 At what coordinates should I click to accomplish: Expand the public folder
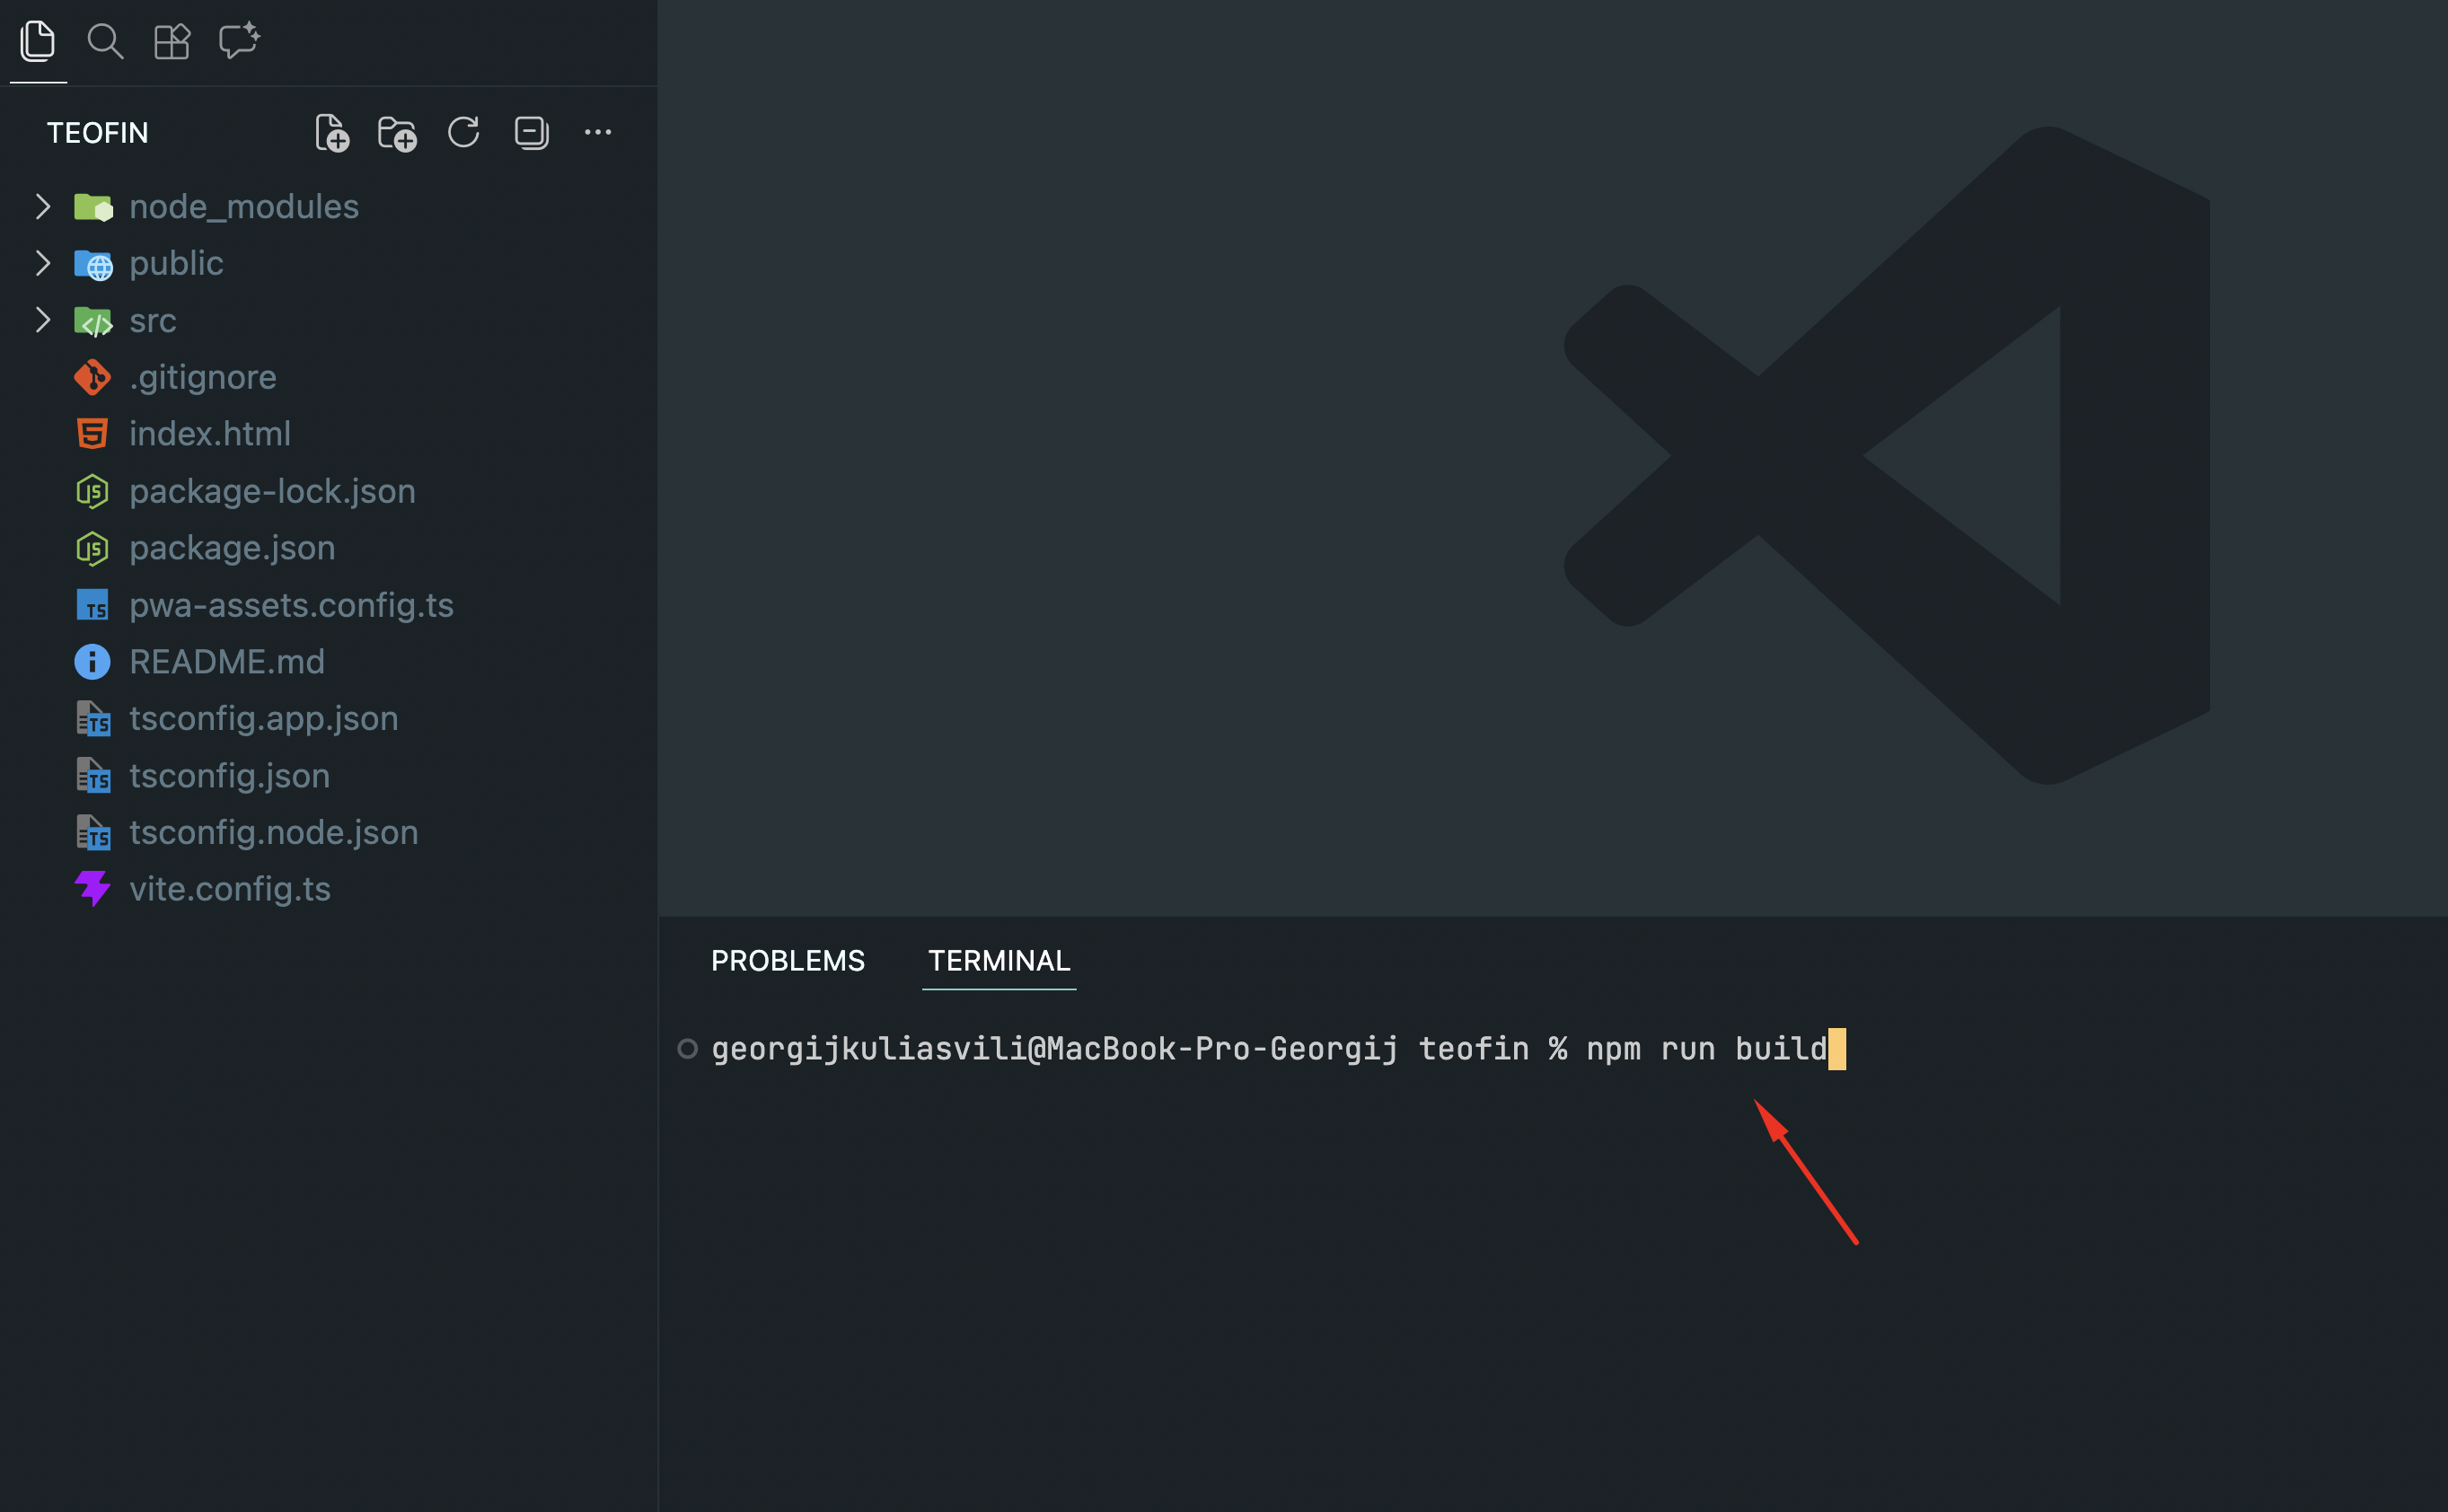click(176, 264)
